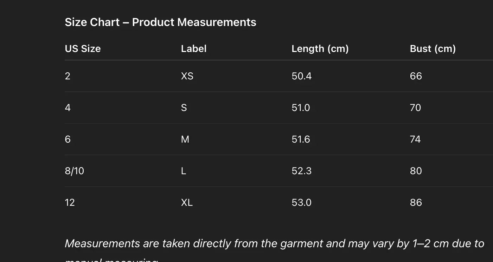Click the measurements disclaimer note text
The height and width of the screenshot is (262, 493).
point(274,243)
